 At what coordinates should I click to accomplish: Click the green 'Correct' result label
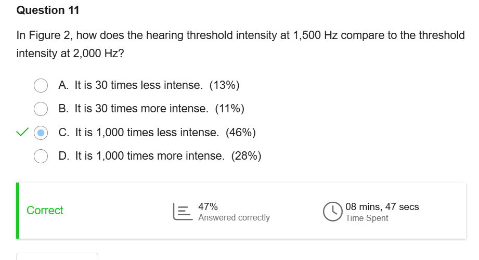tap(45, 211)
